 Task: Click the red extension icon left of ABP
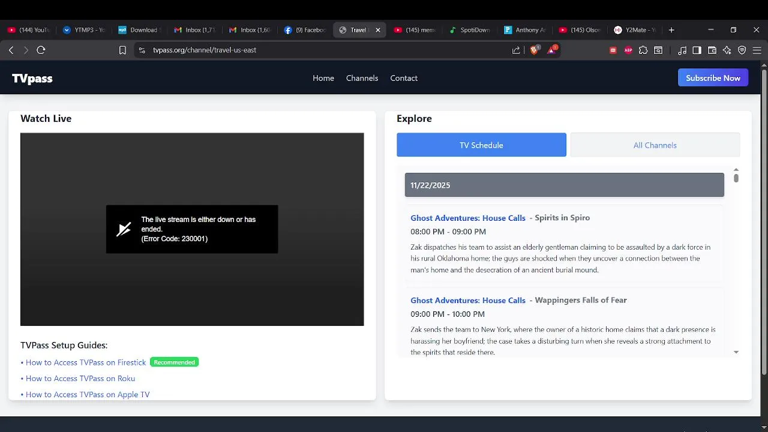[613, 50]
